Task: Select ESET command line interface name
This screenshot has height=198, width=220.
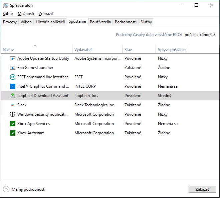Action: [43, 77]
